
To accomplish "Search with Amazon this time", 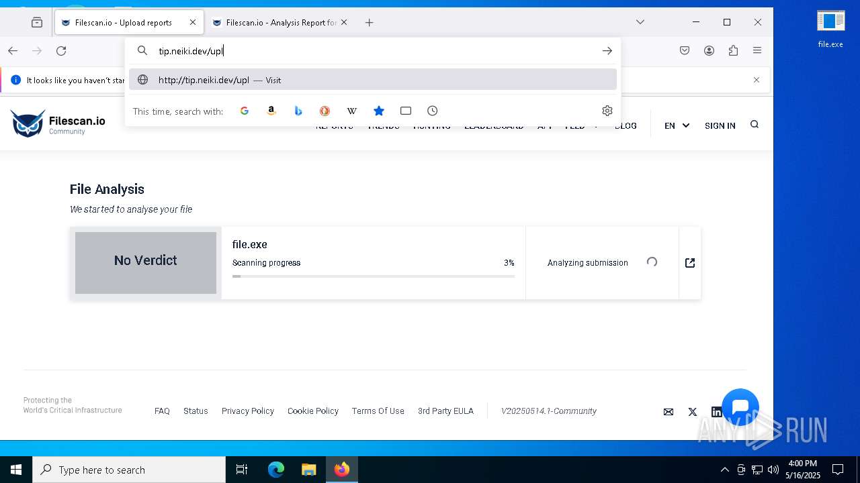I will click(271, 111).
